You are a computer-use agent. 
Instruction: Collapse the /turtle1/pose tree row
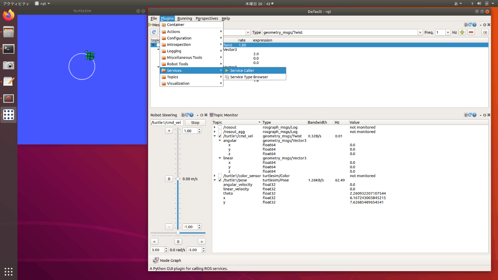[214, 180]
